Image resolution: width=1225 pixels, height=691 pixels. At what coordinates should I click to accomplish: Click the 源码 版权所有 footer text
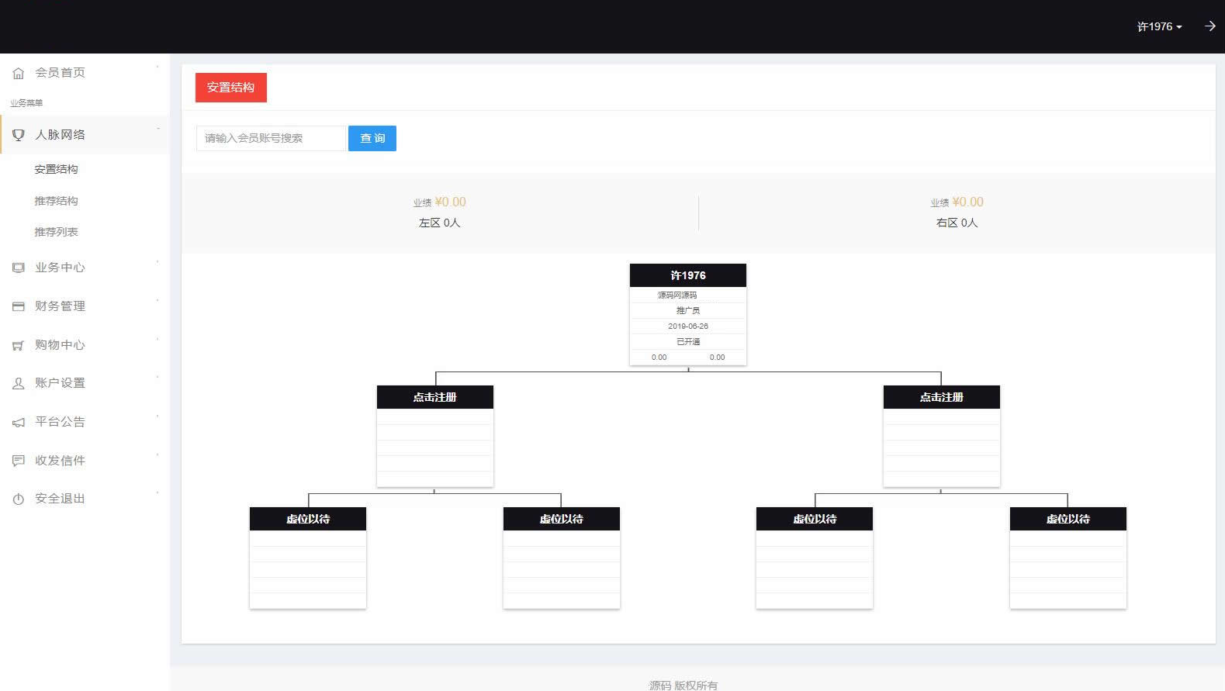click(683, 685)
